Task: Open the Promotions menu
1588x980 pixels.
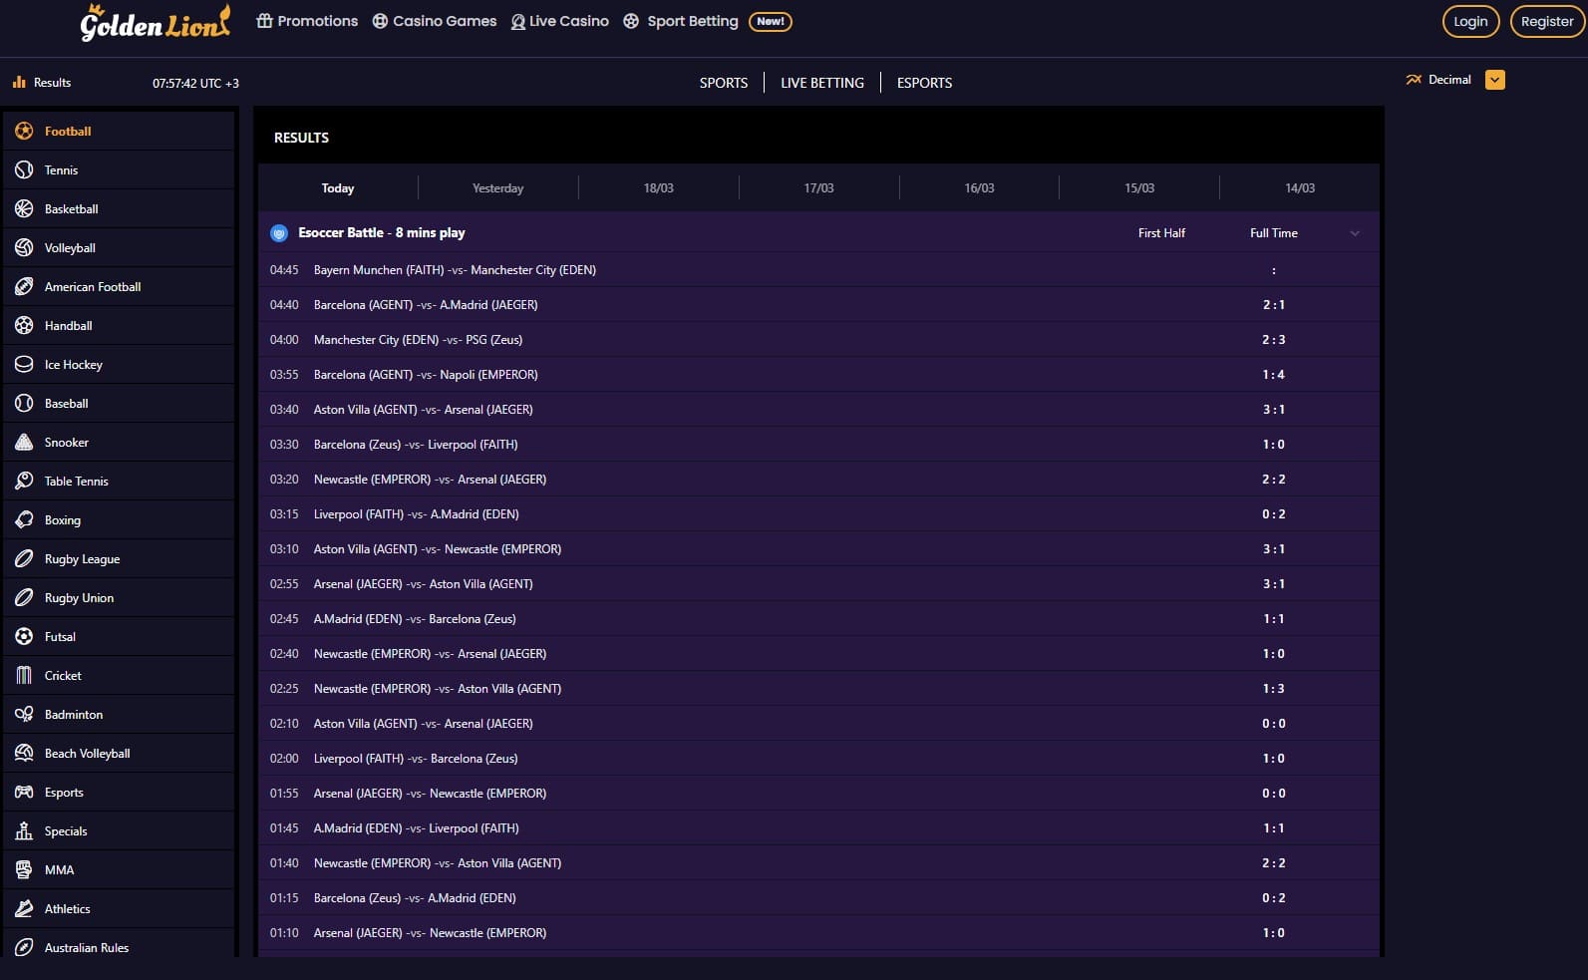Action: (307, 21)
